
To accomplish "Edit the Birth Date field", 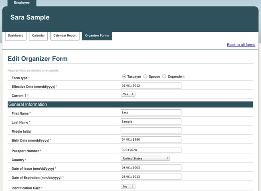I will click(x=151, y=140).
